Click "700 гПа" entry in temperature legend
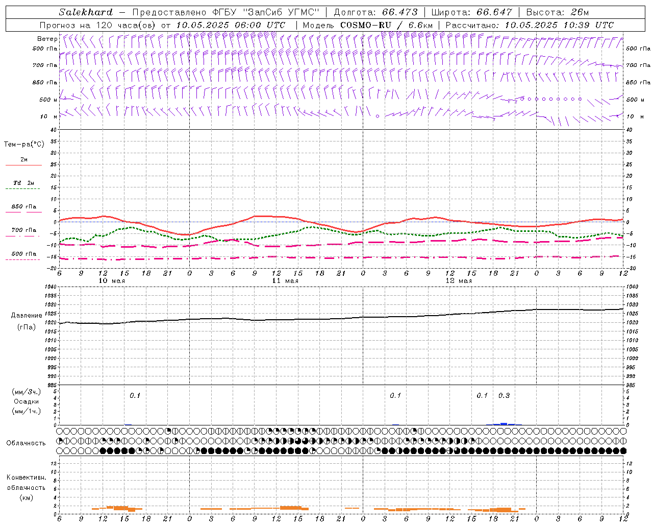Viewport: 653px width, 523px height. tap(24, 230)
